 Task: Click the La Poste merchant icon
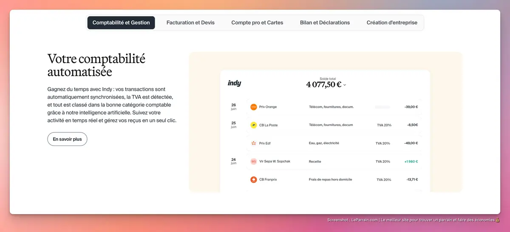click(x=254, y=125)
